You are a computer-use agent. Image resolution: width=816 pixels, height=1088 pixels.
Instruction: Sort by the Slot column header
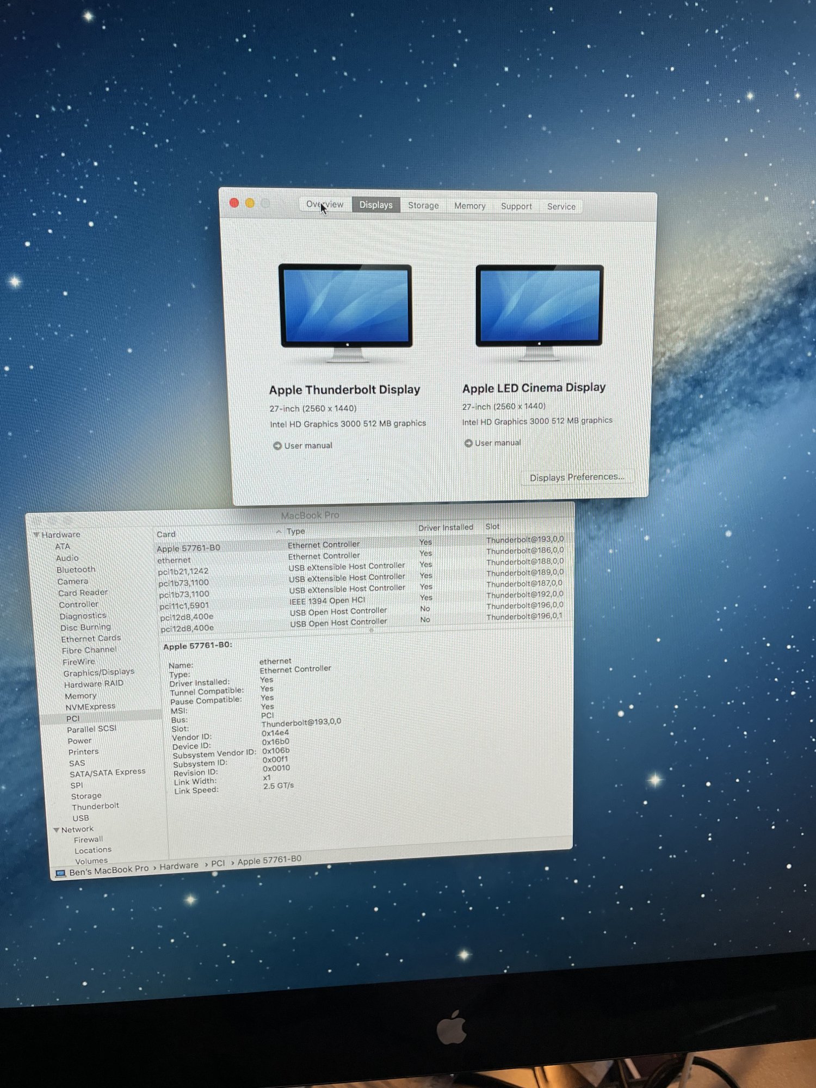coord(492,527)
